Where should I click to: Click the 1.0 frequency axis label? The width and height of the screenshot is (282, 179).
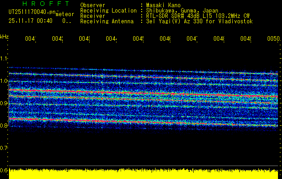click(4, 81)
